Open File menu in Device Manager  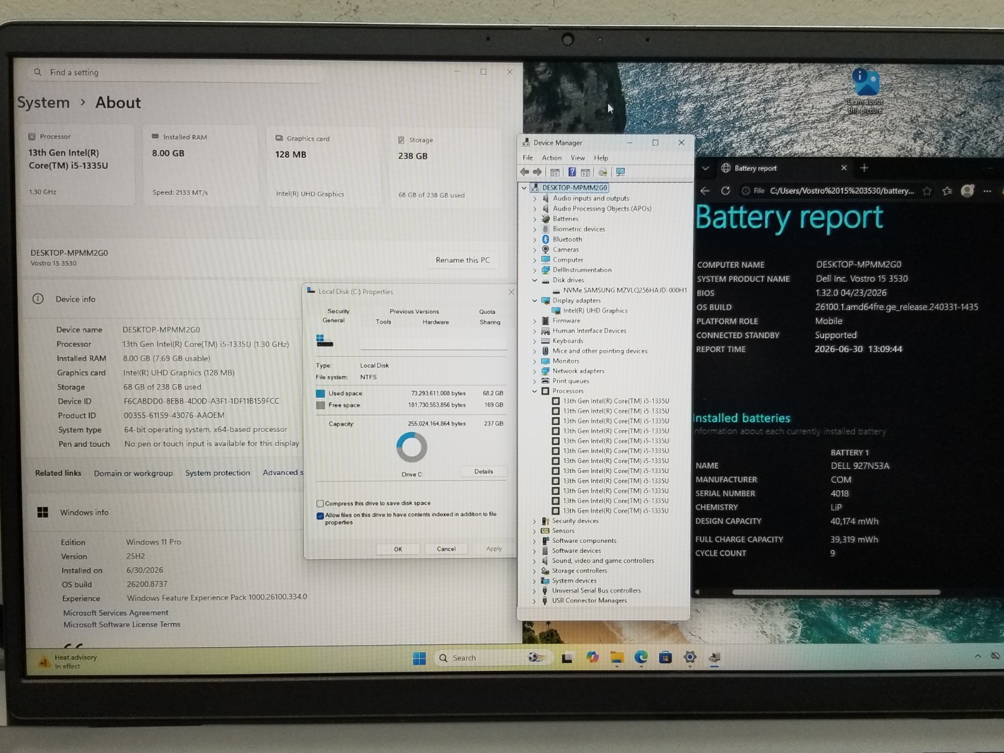(528, 158)
